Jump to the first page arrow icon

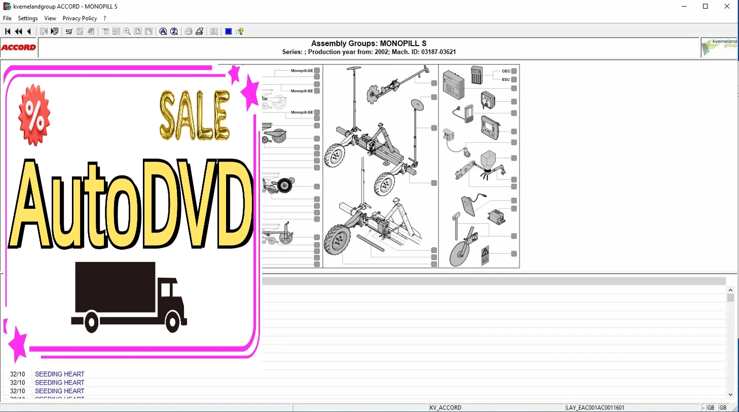point(8,31)
